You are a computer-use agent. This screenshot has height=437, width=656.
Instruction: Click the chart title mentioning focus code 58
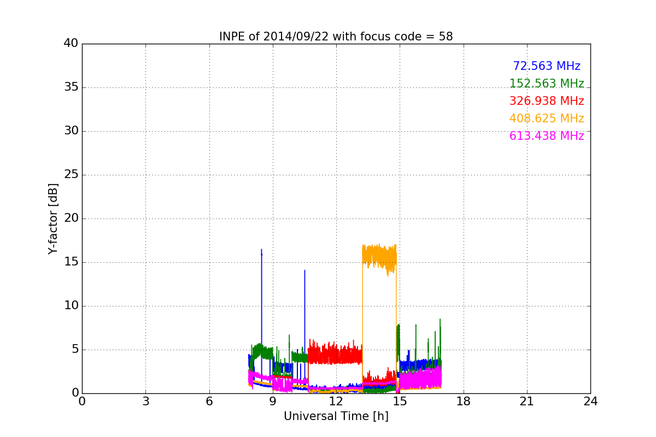coord(336,37)
